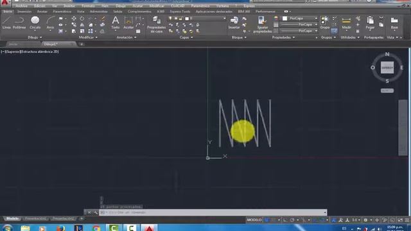Click the Explode tool in Modificar
This screenshot has height=231, width=411.
tap(102, 25)
